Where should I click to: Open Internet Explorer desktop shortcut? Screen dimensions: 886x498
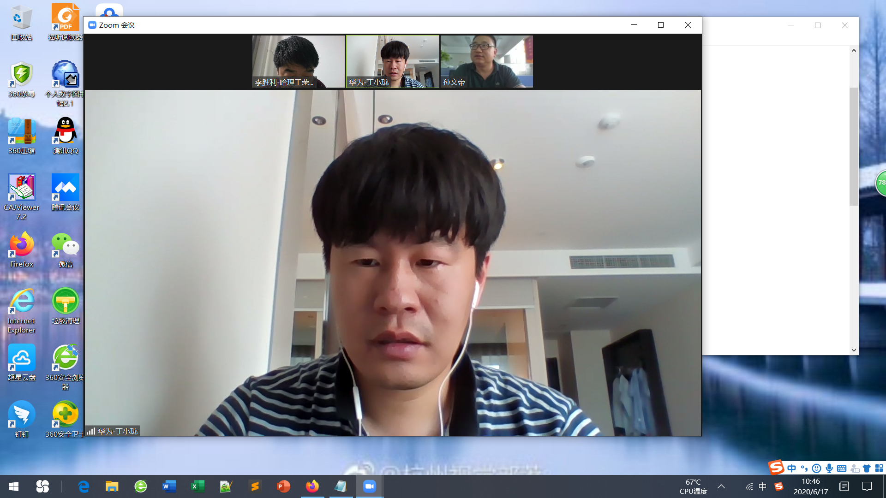click(x=21, y=311)
